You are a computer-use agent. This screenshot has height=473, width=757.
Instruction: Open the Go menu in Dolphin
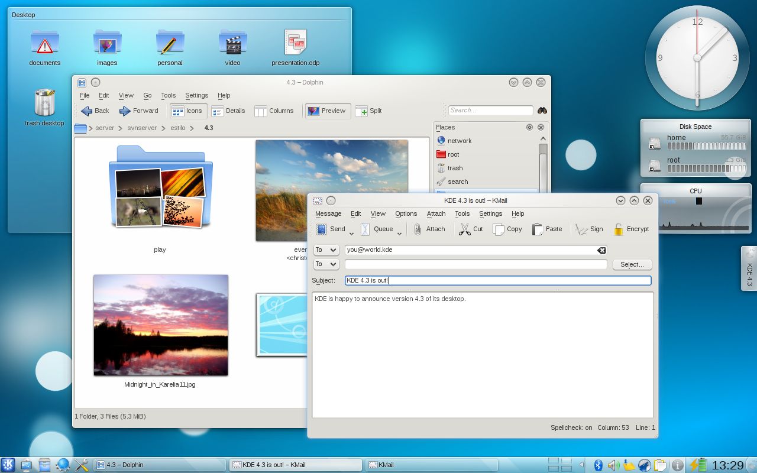click(x=147, y=95)
